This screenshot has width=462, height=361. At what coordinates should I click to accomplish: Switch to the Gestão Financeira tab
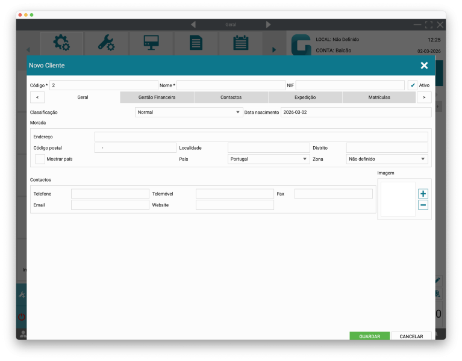[x=157, y=97]
